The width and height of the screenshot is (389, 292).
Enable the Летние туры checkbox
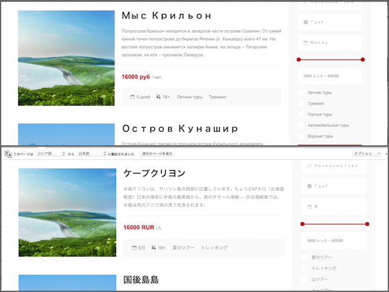[x=301, y=93]
